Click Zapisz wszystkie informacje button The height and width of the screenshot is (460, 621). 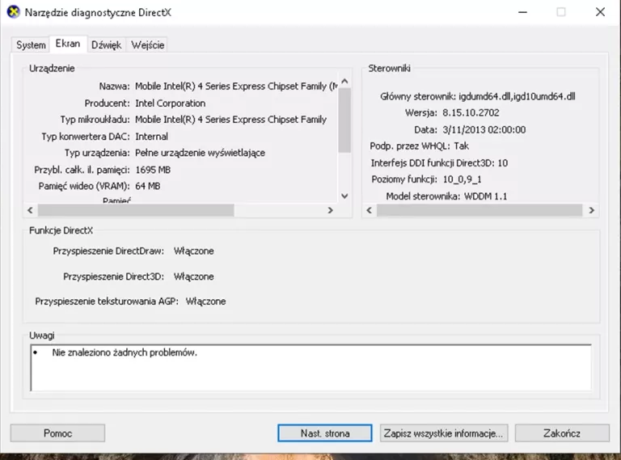[444, 433]
